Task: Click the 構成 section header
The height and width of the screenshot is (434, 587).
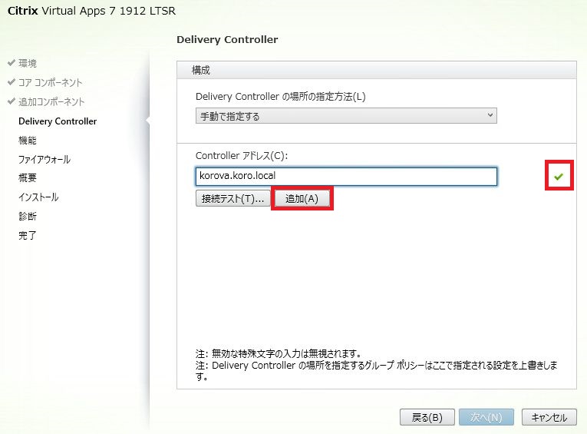Action: tap(201, 70)
